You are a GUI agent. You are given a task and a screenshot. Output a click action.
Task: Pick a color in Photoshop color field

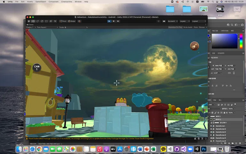[x=224, y=41]
